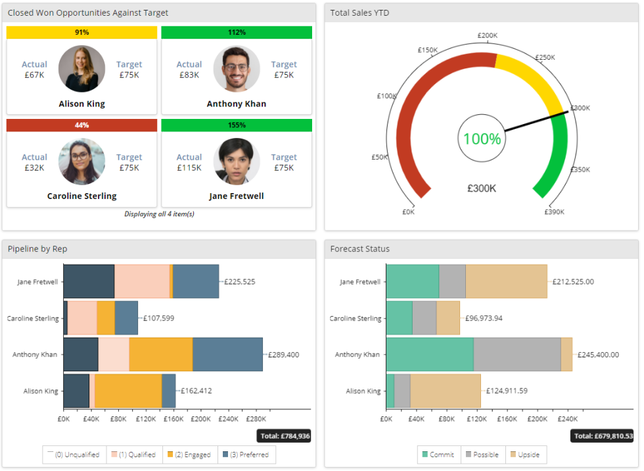Click Anthony Khan's Preferred bar in Pipeline
The height and width of the screenshot is (471, 644).
pyautogui.click(x=227, y=355)
